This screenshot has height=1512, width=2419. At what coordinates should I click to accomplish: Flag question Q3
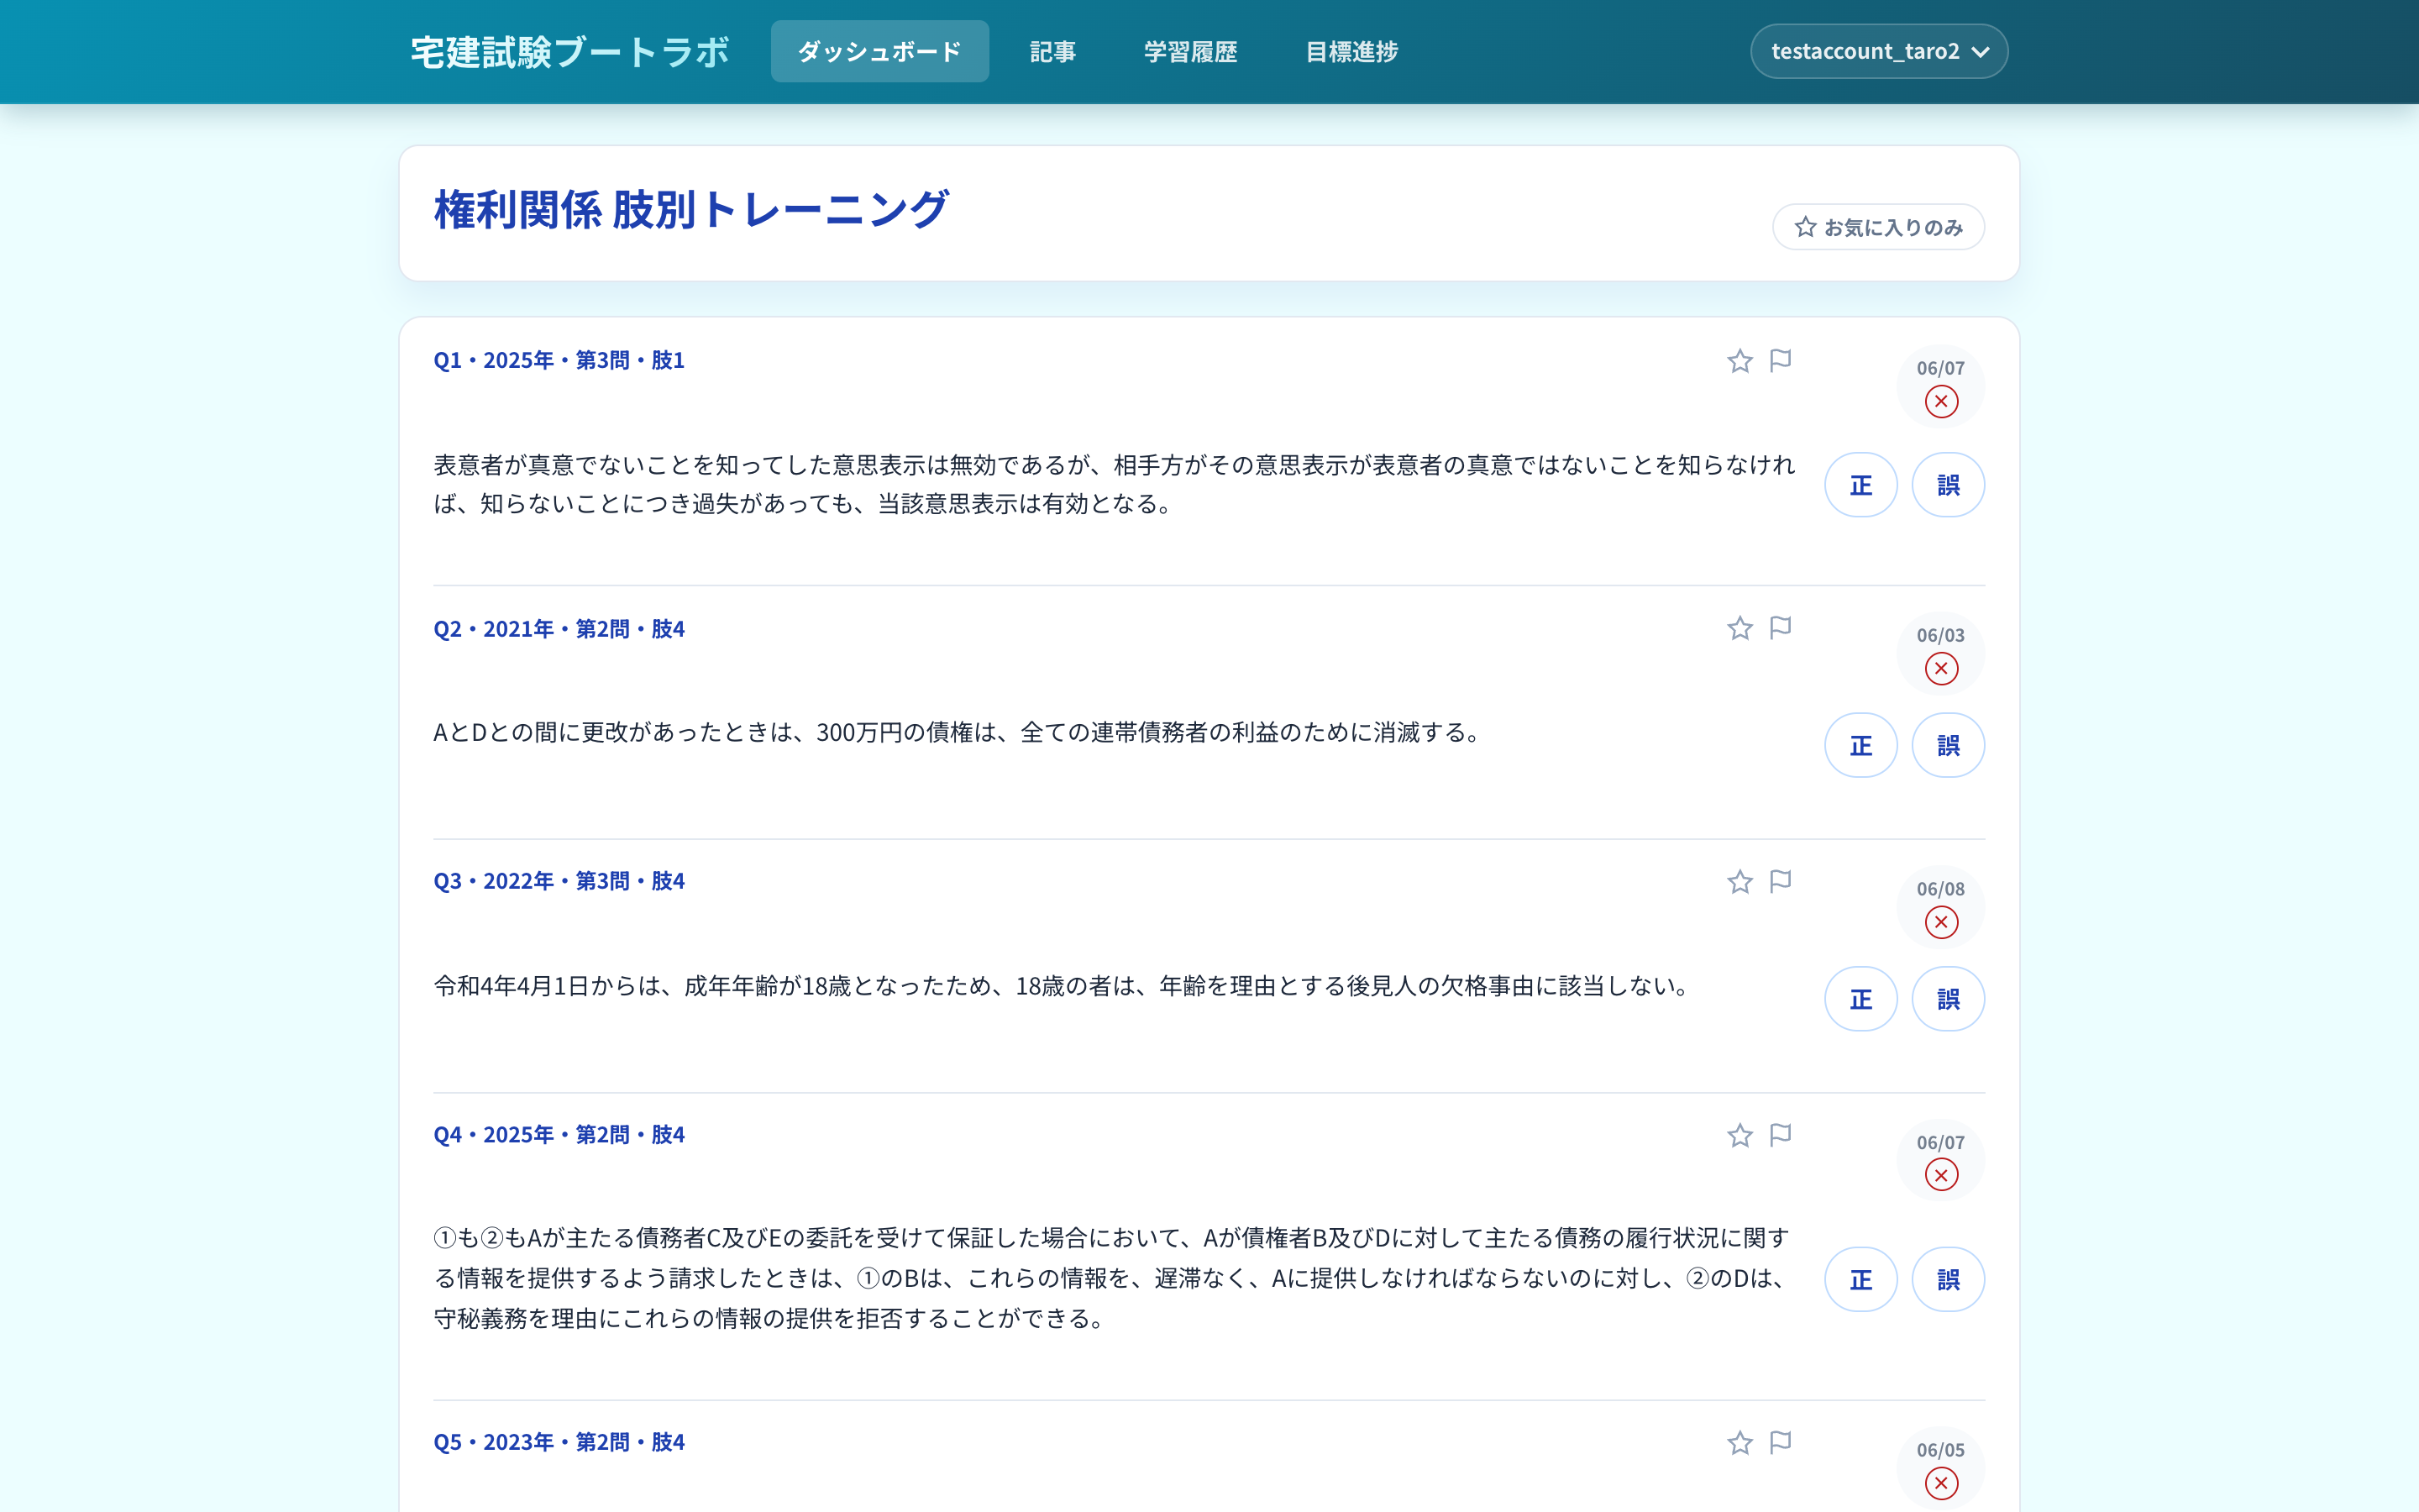tap(1781, 881)
